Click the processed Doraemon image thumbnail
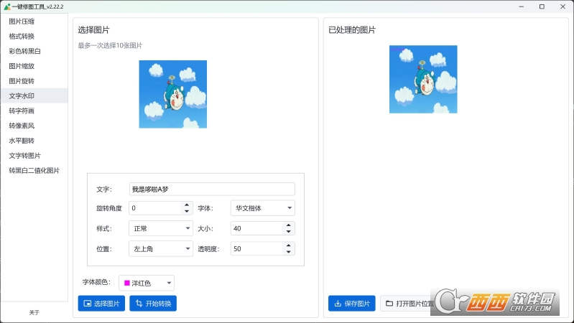 [x=423, y=79]
